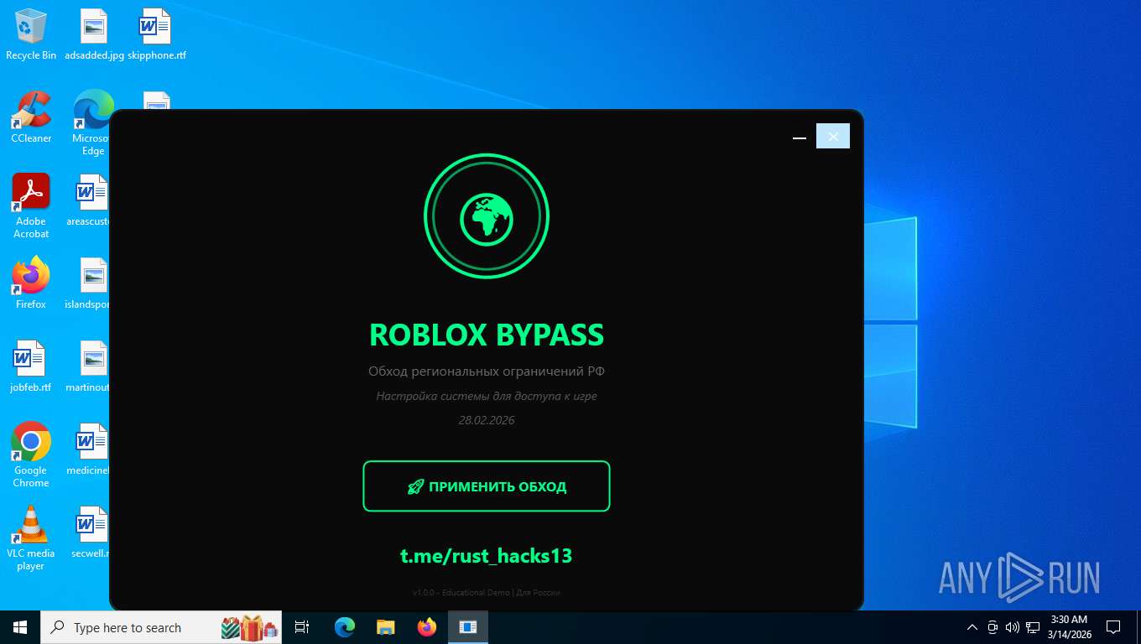Click 'Настройка системы для доступа к игре' text
1141x644 pixels.
click(487, 396)
